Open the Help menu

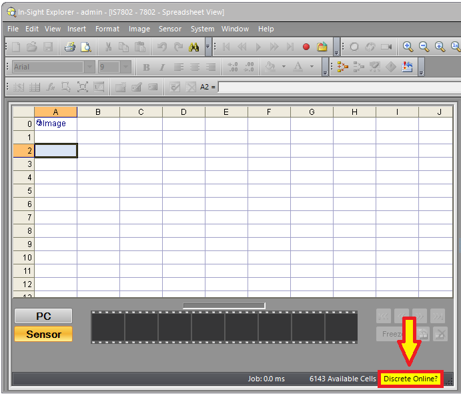(x=266, y=29)
